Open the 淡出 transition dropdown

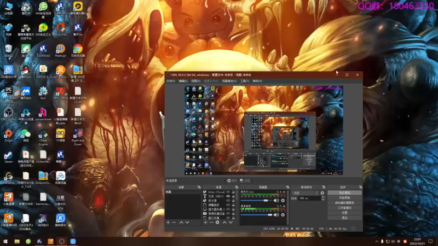click(x=305, y=193)
